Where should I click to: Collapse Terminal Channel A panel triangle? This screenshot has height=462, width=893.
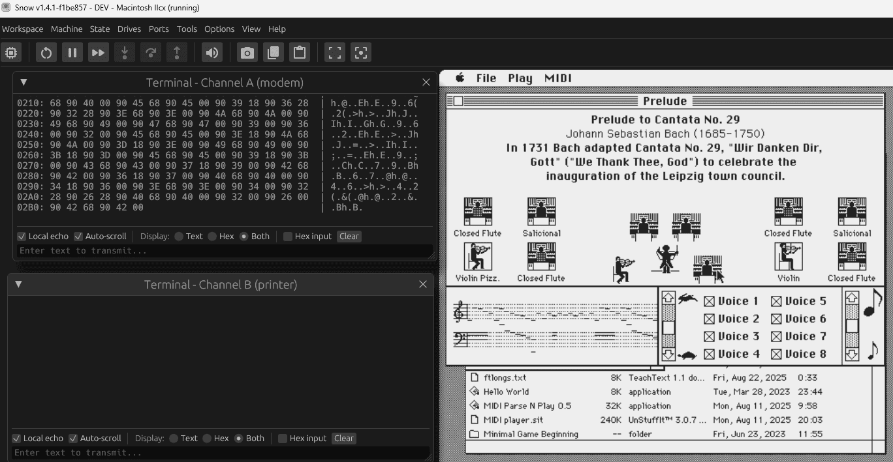click(x=23, y=82)
